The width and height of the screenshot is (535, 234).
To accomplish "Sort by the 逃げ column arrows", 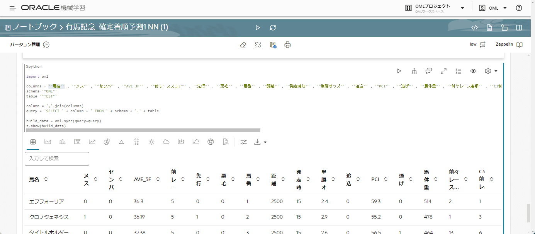I will point(411,179).
